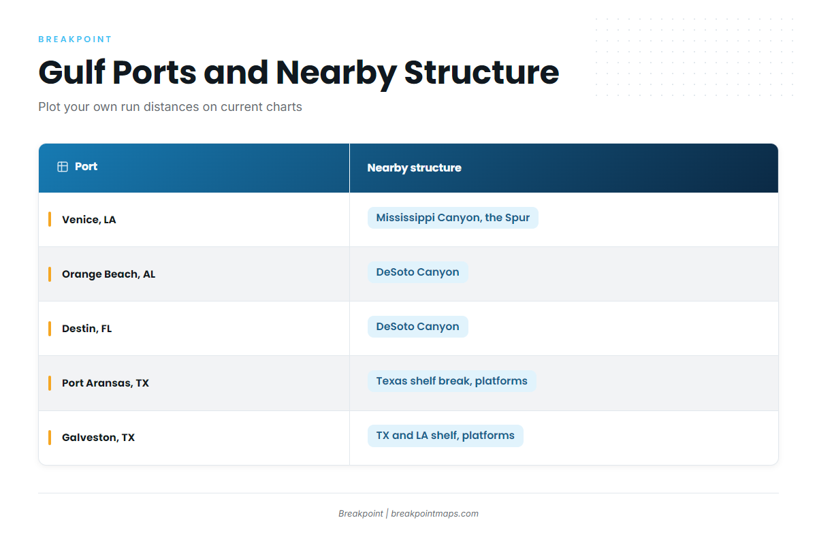The height and width of the screenshot is (537, 817).
Task: Select the Port column header
Action: [x=194, y=168]
